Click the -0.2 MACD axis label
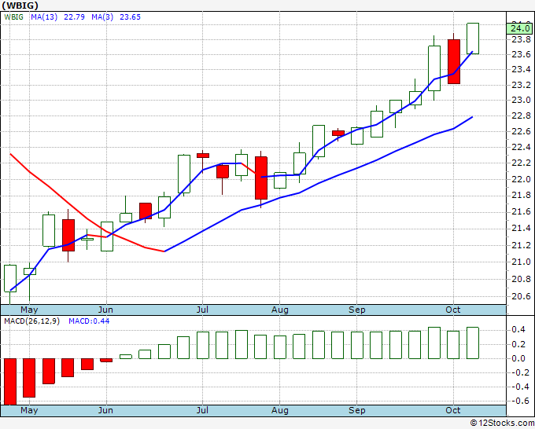 click(x=518, y=372)
